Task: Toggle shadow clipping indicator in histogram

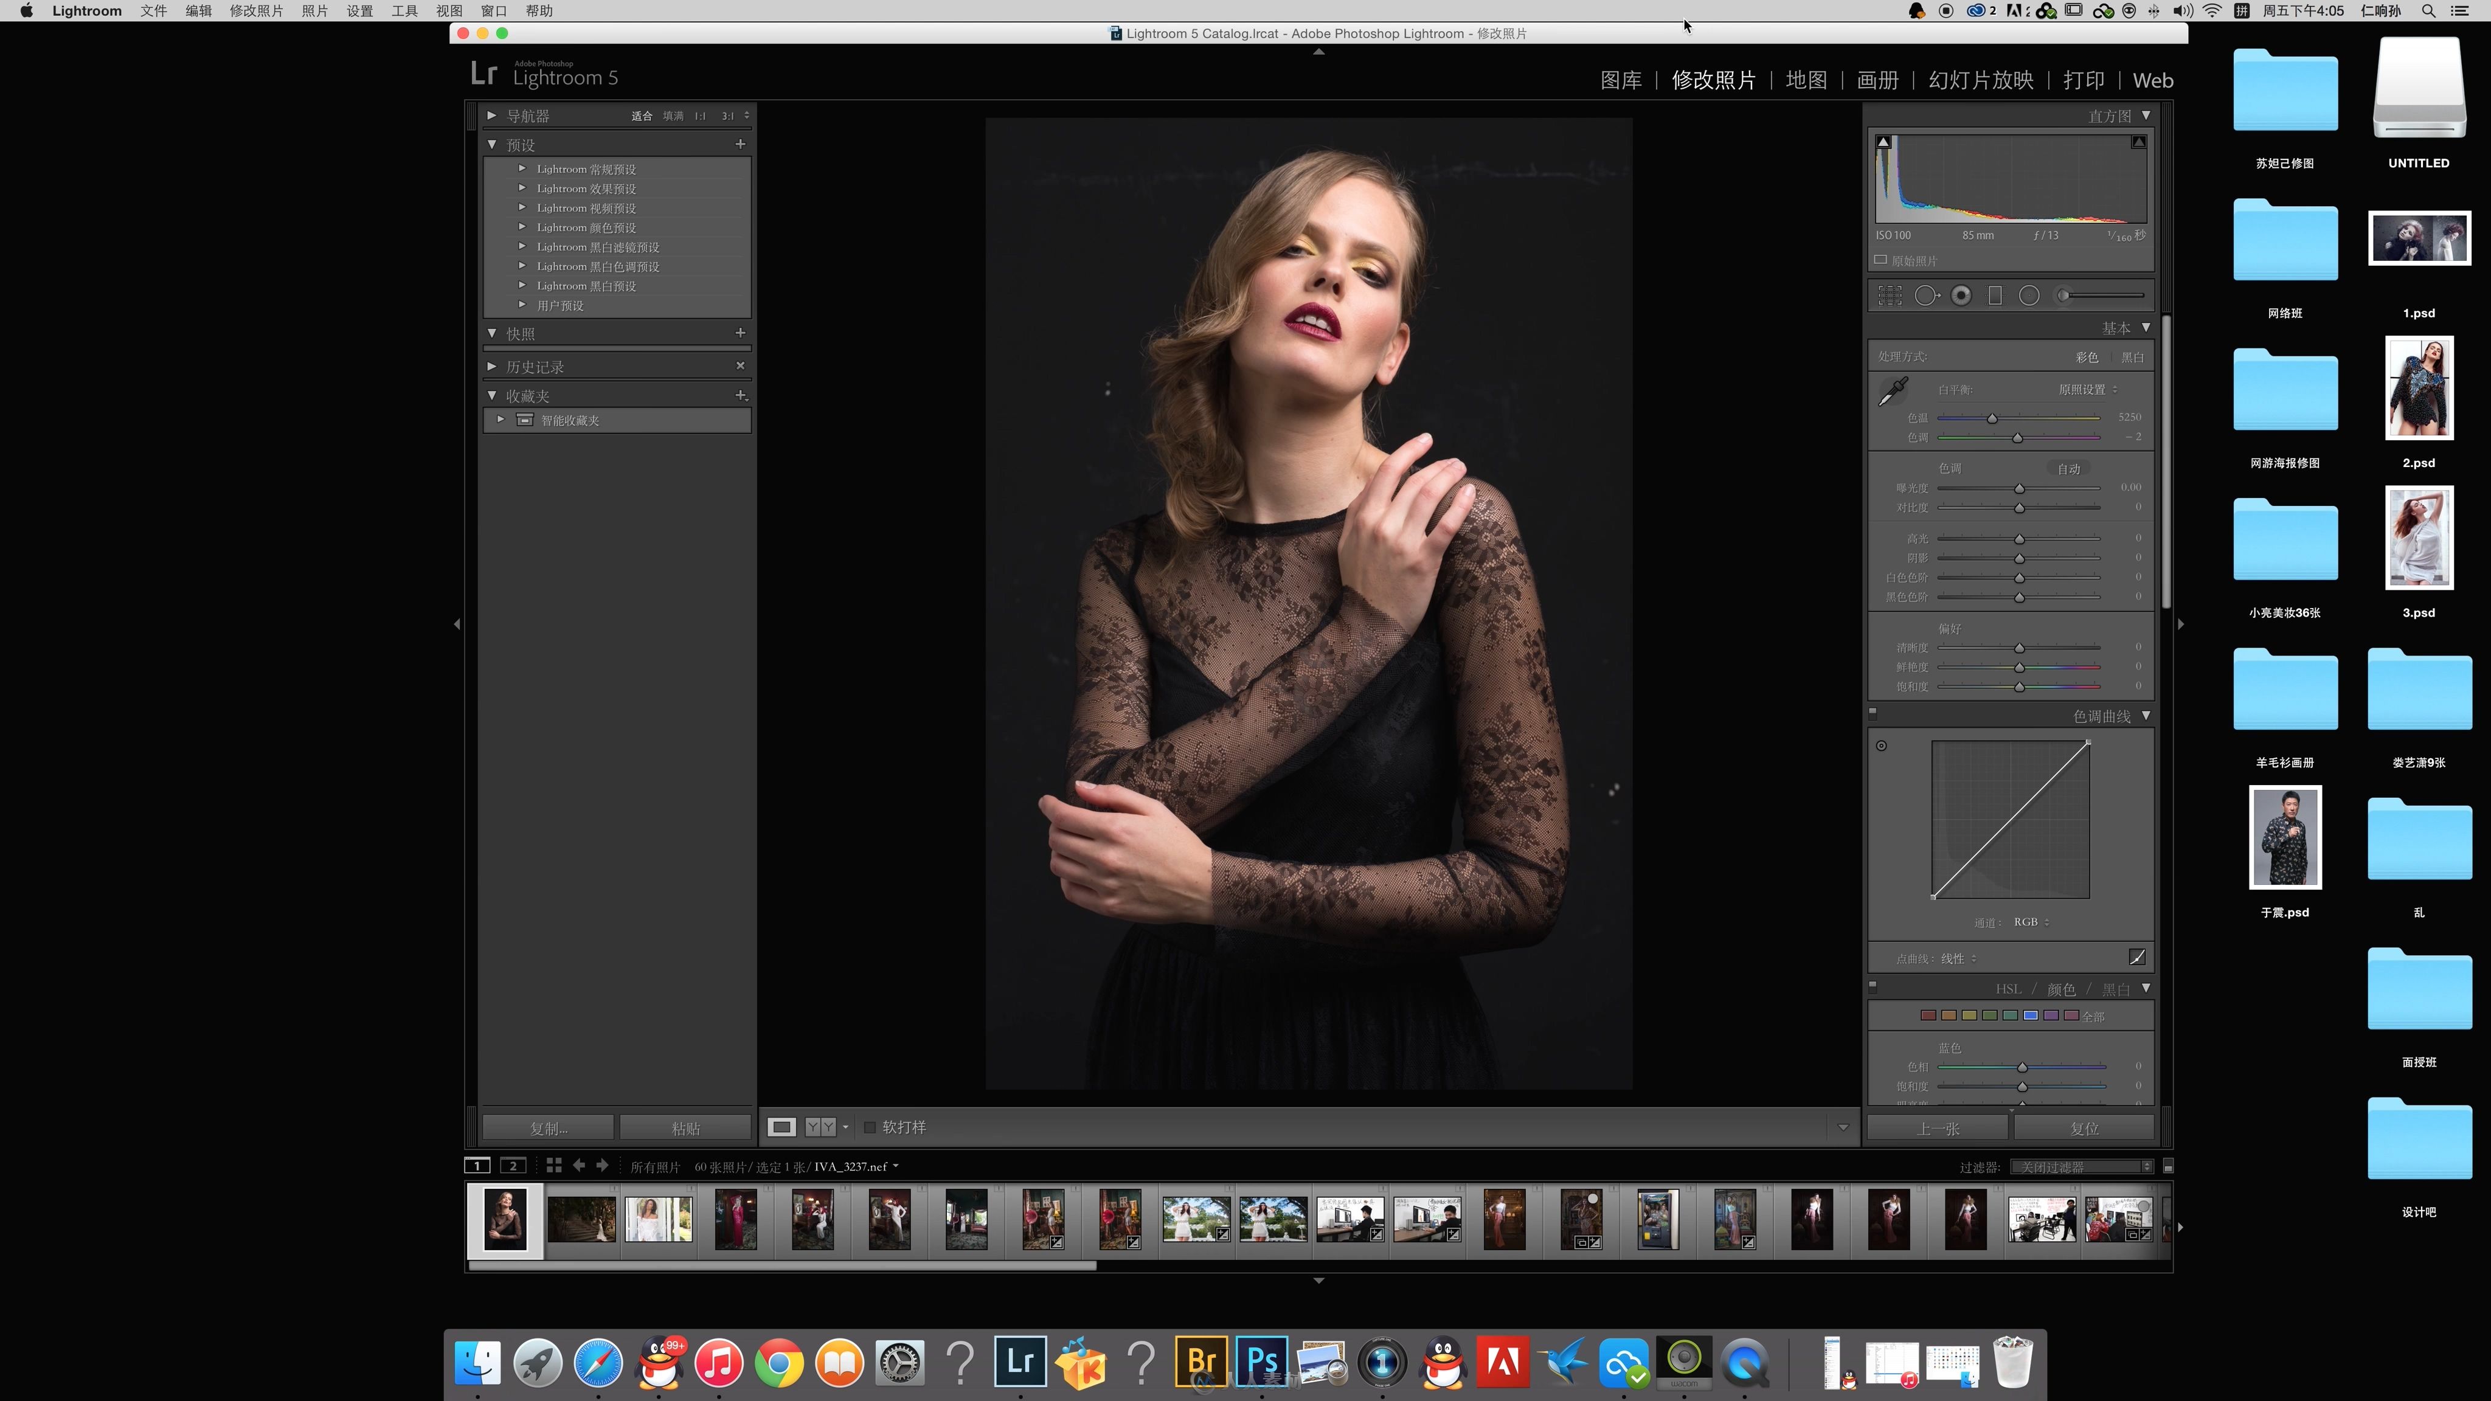Action: pyautogui.click(x=1883, y=142)
